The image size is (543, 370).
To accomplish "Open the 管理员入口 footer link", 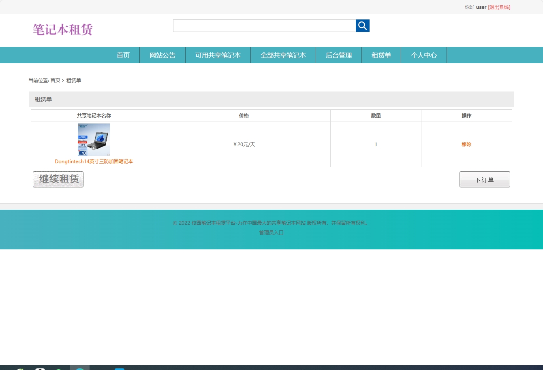I will 271,233.
